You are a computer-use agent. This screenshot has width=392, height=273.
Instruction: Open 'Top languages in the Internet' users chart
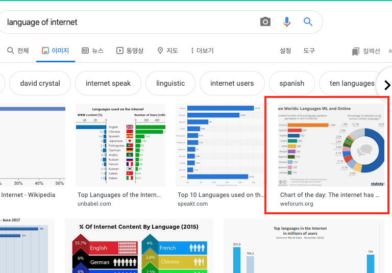coord(304,246)
